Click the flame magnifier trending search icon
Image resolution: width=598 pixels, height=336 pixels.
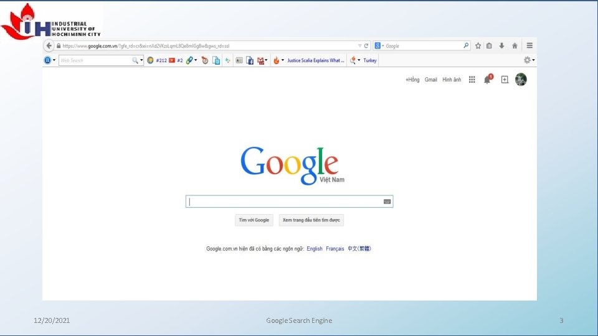[x=353, y=60]
